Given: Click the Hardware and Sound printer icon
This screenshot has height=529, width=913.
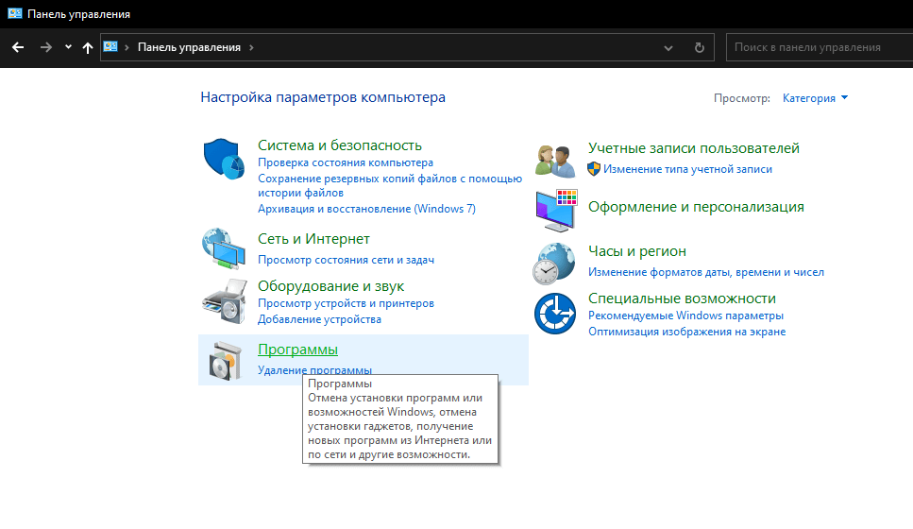Looking at the screenshot, I should (x=224, y=300).
